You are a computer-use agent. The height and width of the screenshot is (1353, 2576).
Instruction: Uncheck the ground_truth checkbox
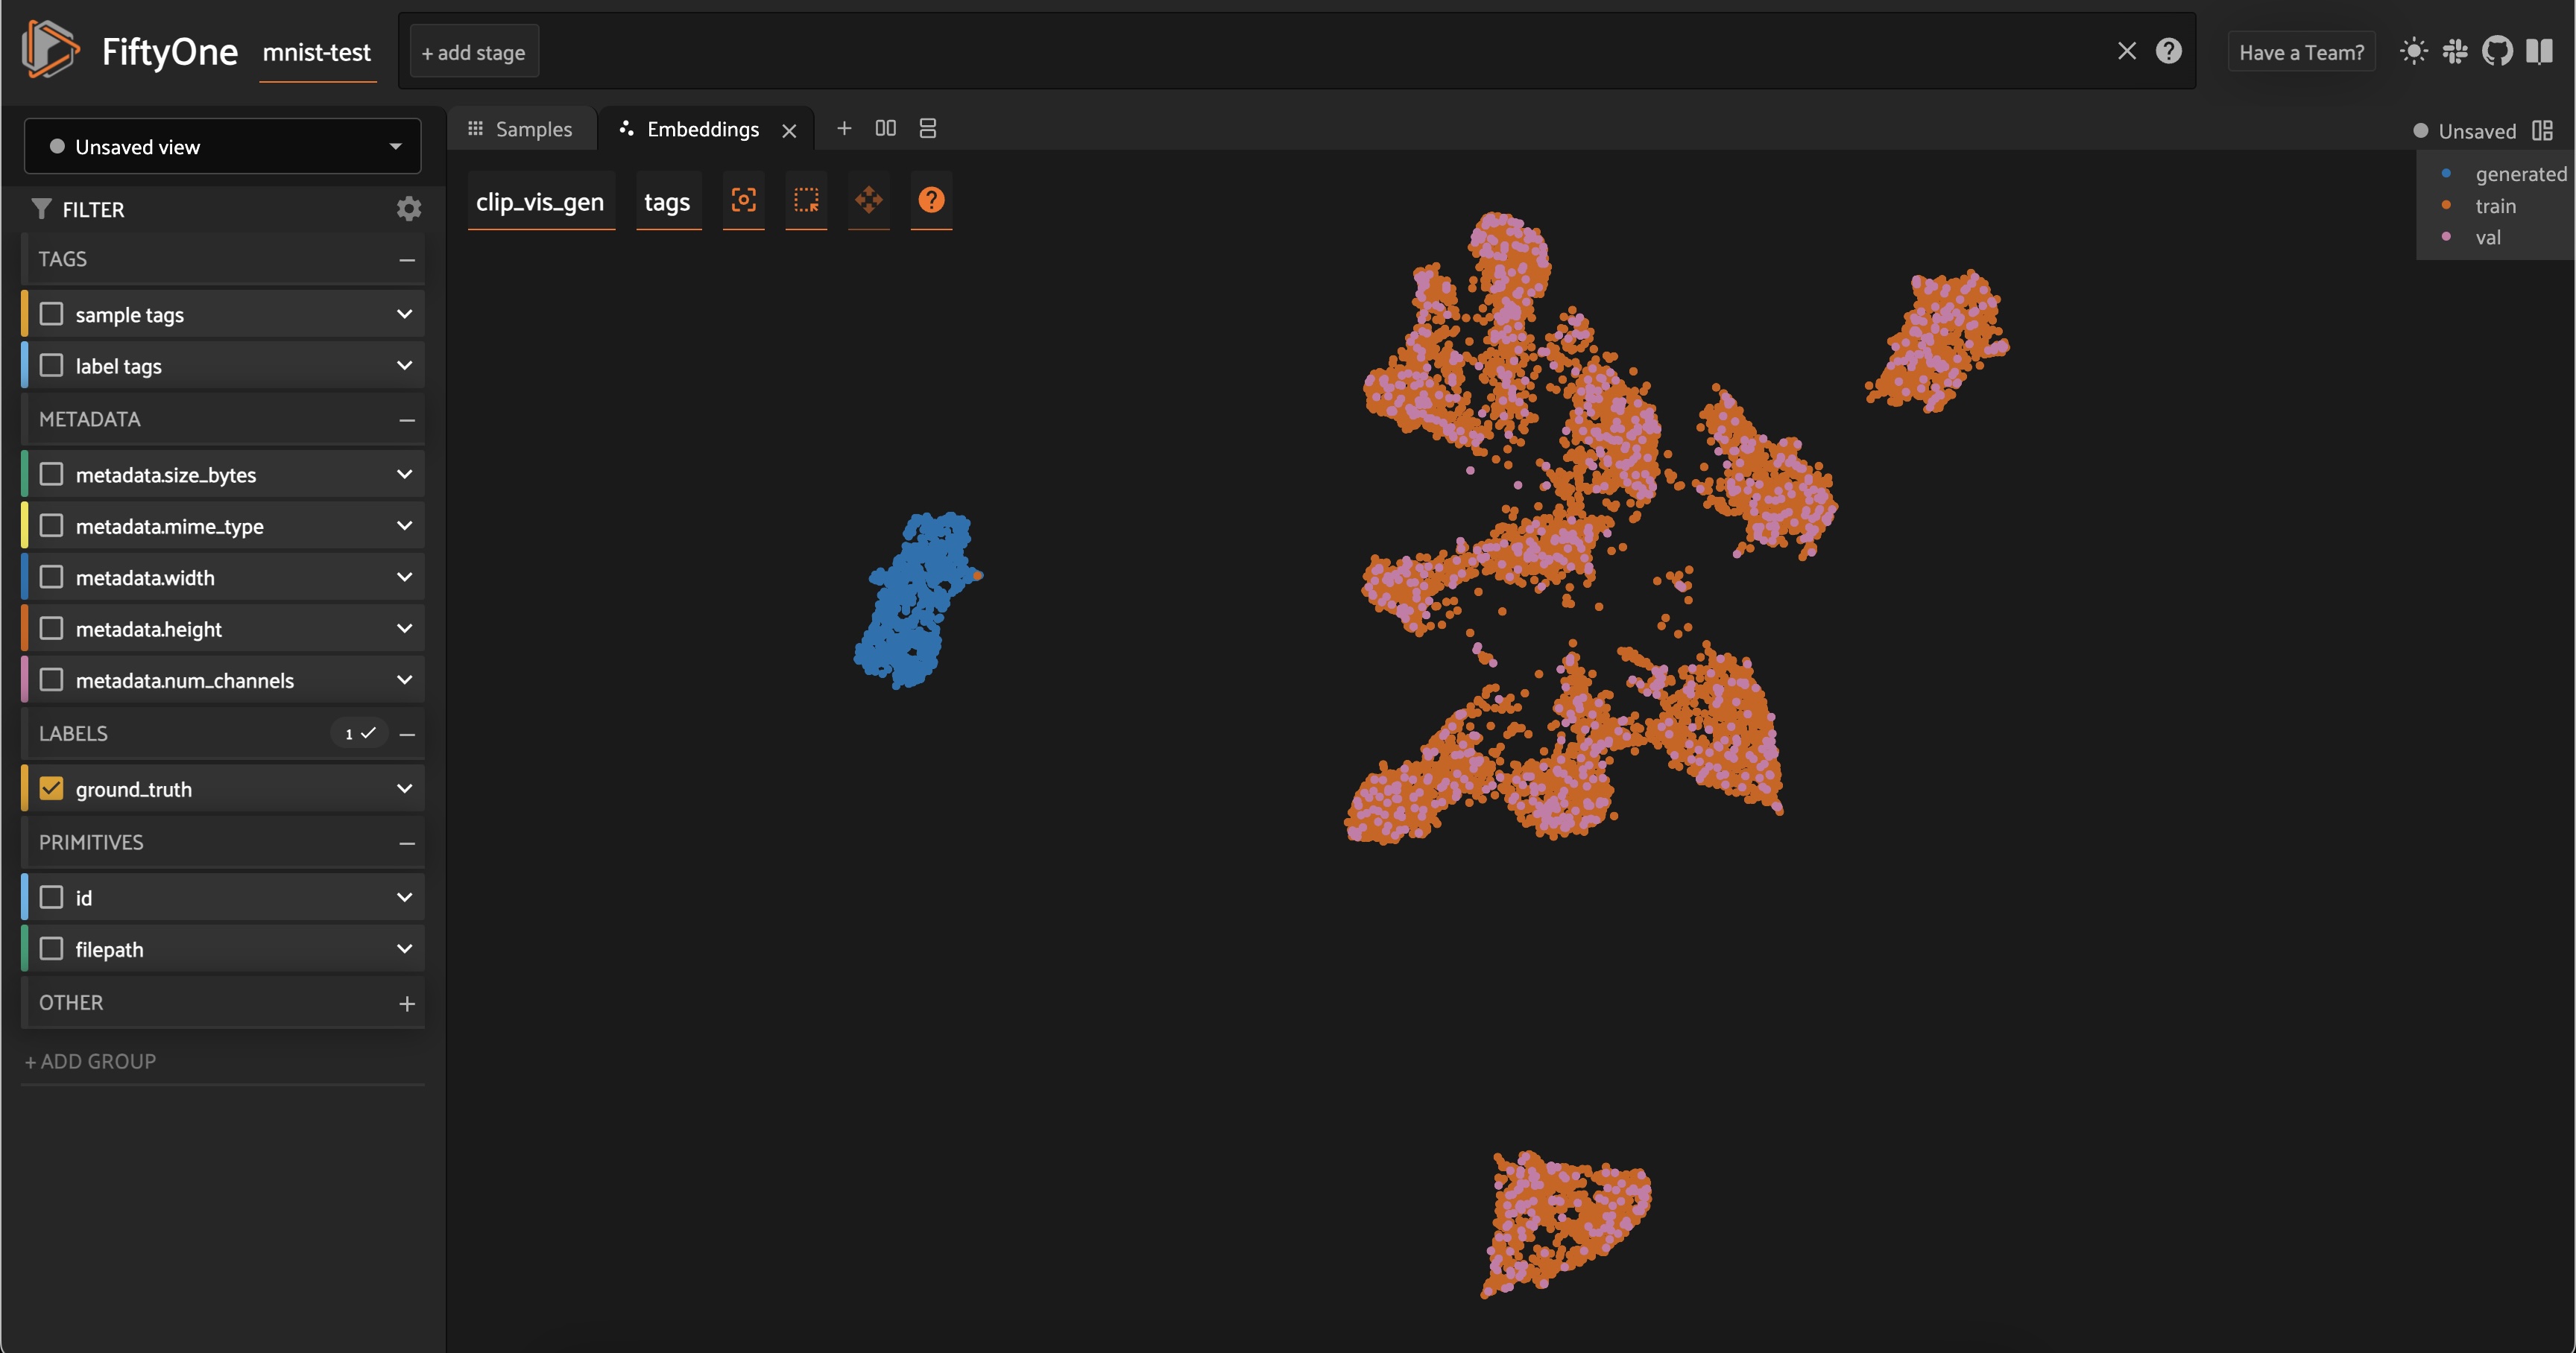pos(51,788)
